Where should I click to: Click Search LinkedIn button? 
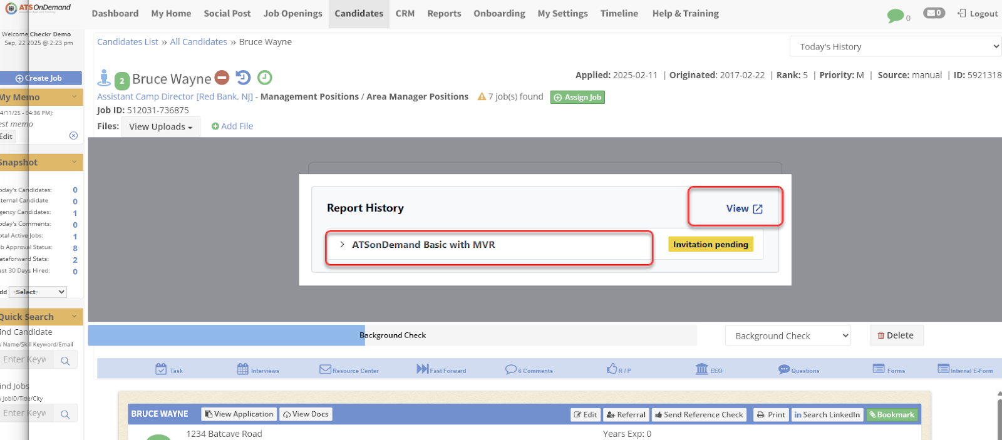click(x=827, y=414)
